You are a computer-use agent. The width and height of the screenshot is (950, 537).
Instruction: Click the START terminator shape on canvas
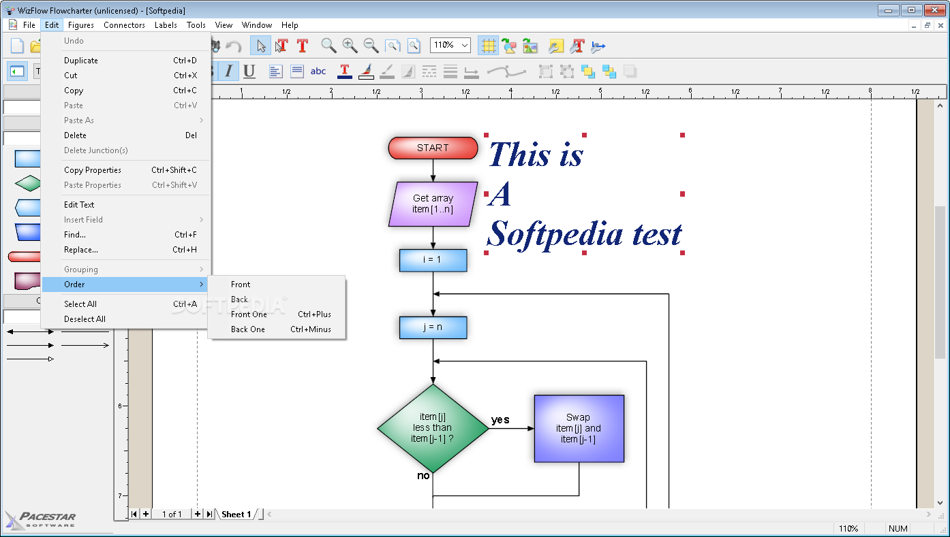(433, 148)
